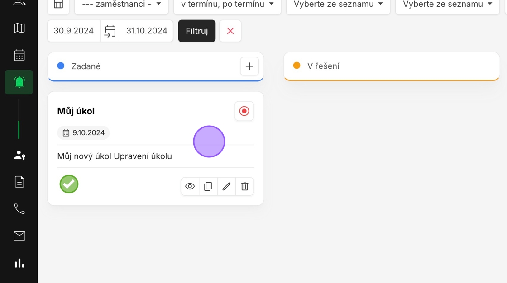Mark Můj úkol complete with green checkmark
Screen dimensions: 507x283
(x=69, y=184)
